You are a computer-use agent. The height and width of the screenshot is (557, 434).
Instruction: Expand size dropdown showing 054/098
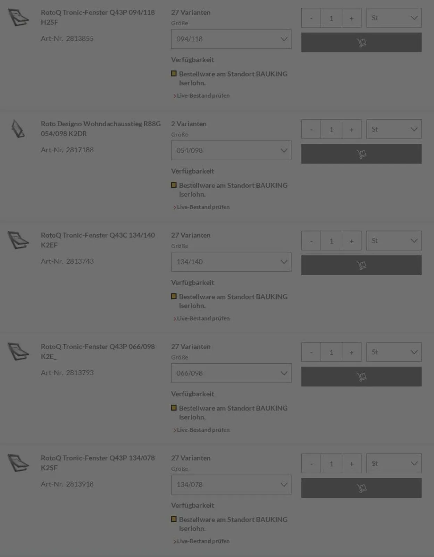pyautogui.click(x=231, y=150)
